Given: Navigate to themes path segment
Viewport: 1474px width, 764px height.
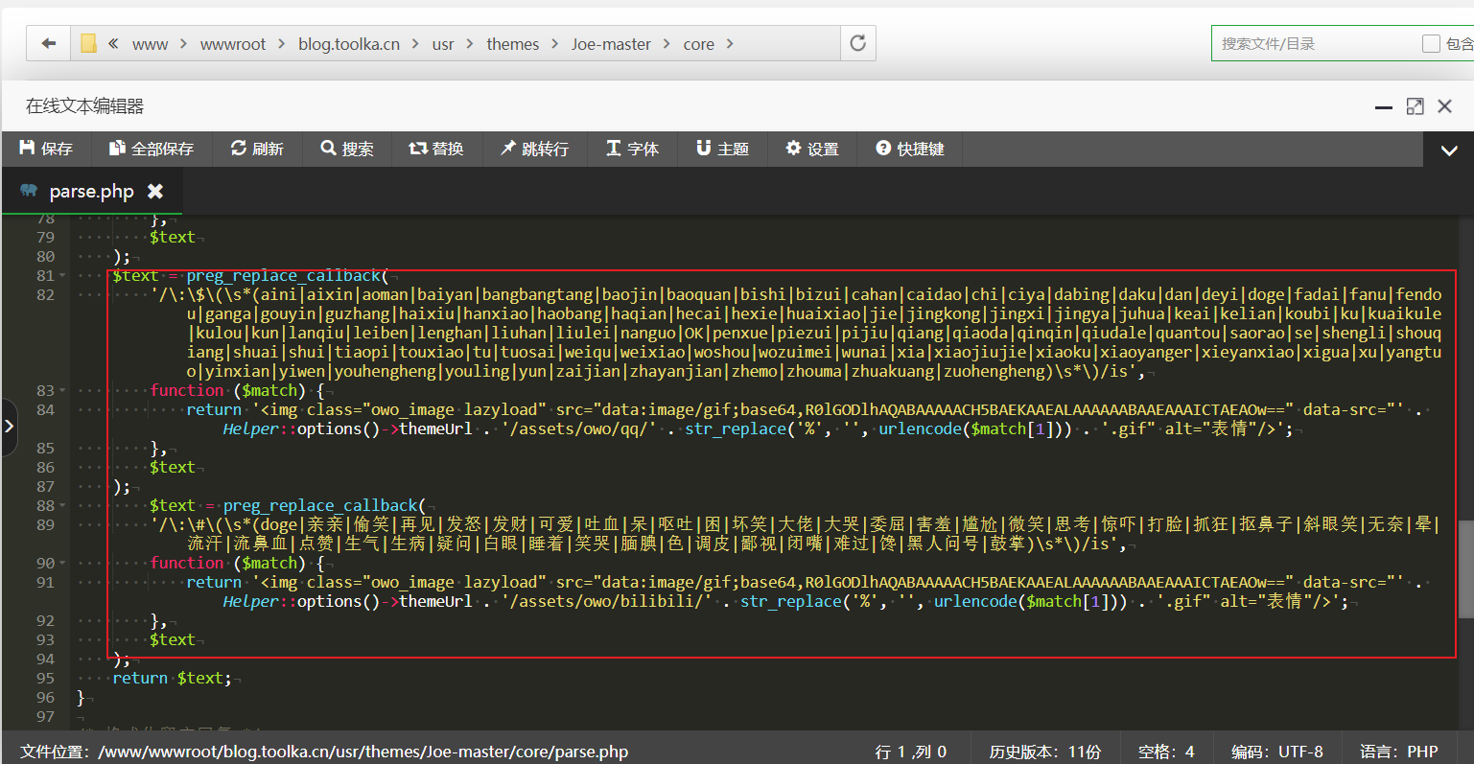Looking at the screenshot, I should (512, 44).
